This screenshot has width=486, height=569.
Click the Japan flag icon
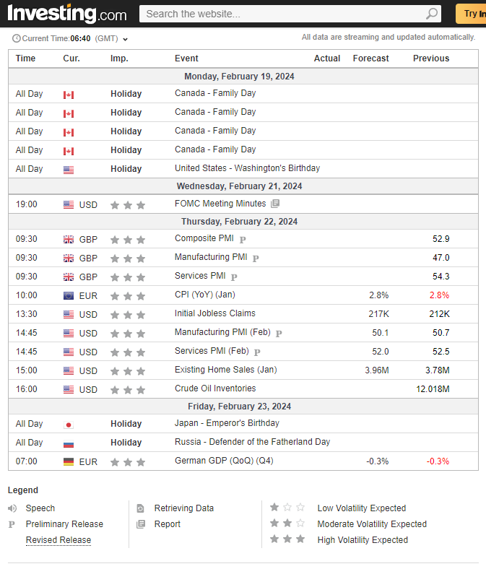click(x=69, y=425)
